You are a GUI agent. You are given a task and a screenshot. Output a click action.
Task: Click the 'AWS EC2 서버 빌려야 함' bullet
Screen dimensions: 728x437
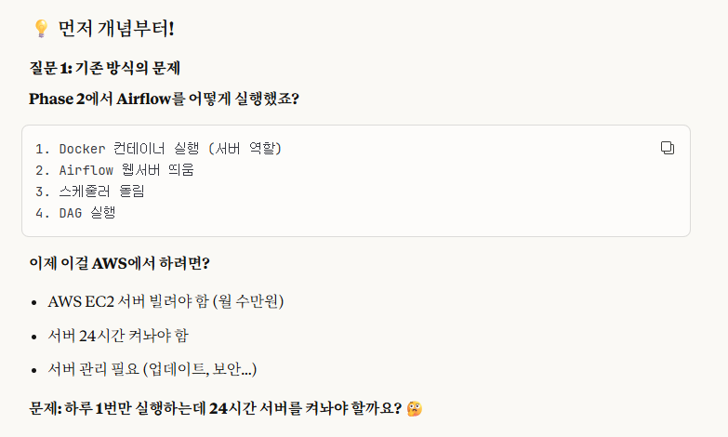(x=165, y=301)
